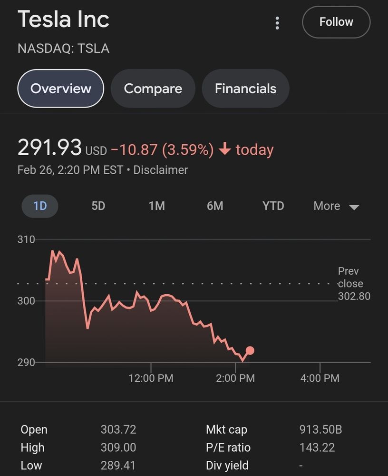Open the Compare tab
Screen dimensions: 388x476
tap(153, 89)
